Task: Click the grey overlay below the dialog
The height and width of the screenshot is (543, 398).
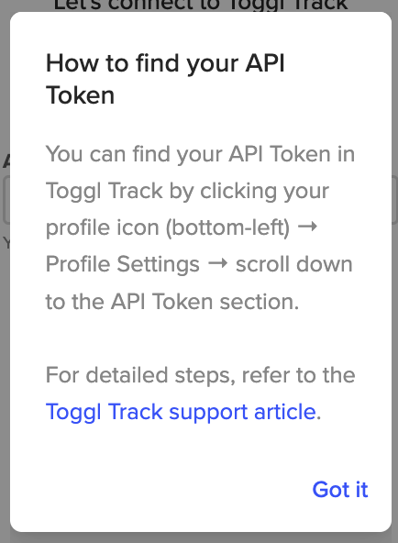Action: coord(199,537)
